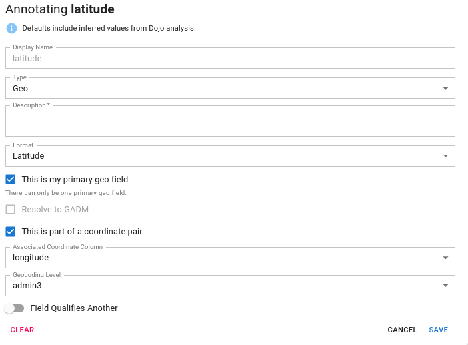Open the Geocoding Level admin3 dropdown
This screenshot has height=345, width=468.
230,286
